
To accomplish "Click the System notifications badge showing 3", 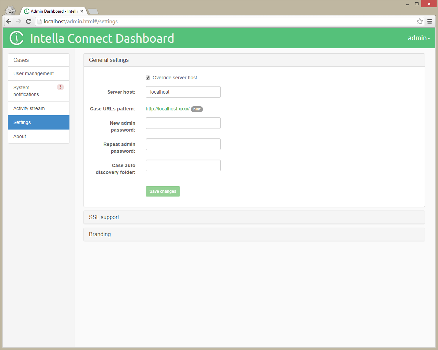I will pos(60,87).
